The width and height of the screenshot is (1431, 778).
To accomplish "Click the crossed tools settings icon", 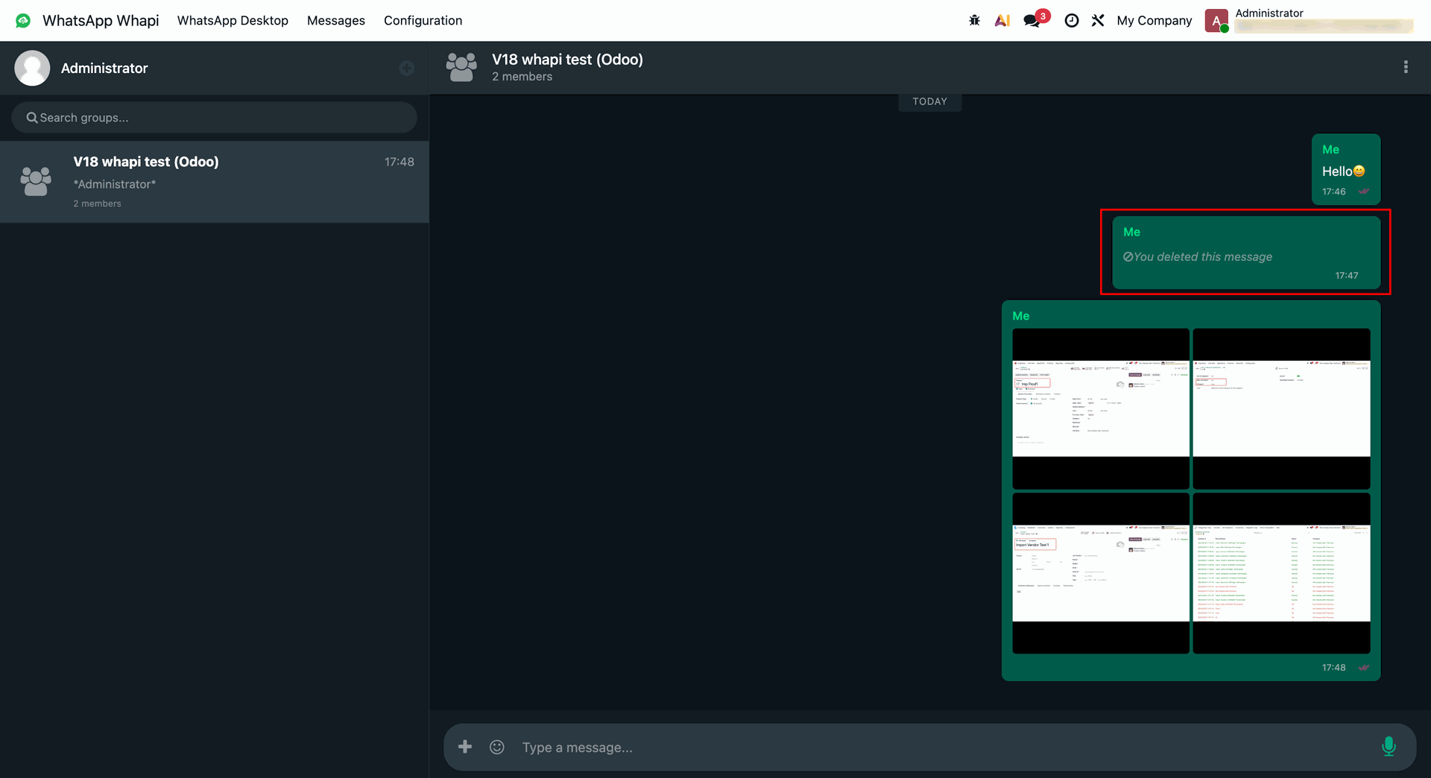I will pyautogui.click(x=1098, y=20).
